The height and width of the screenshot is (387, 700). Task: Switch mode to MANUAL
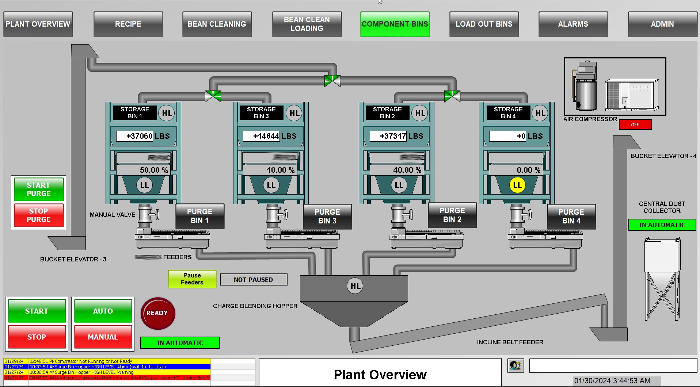[x=103, y=337]
